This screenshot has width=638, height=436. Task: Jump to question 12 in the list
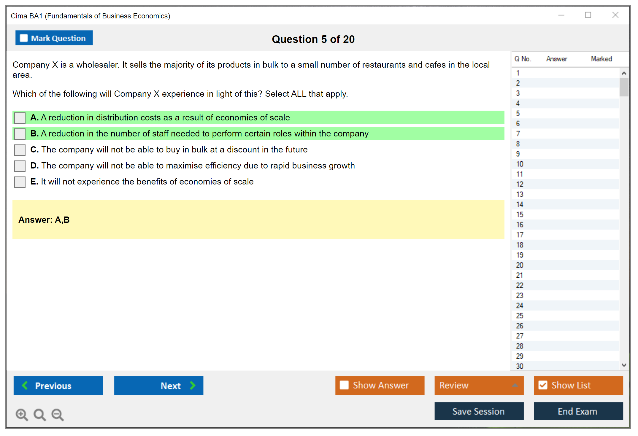[x=520, y=184]
